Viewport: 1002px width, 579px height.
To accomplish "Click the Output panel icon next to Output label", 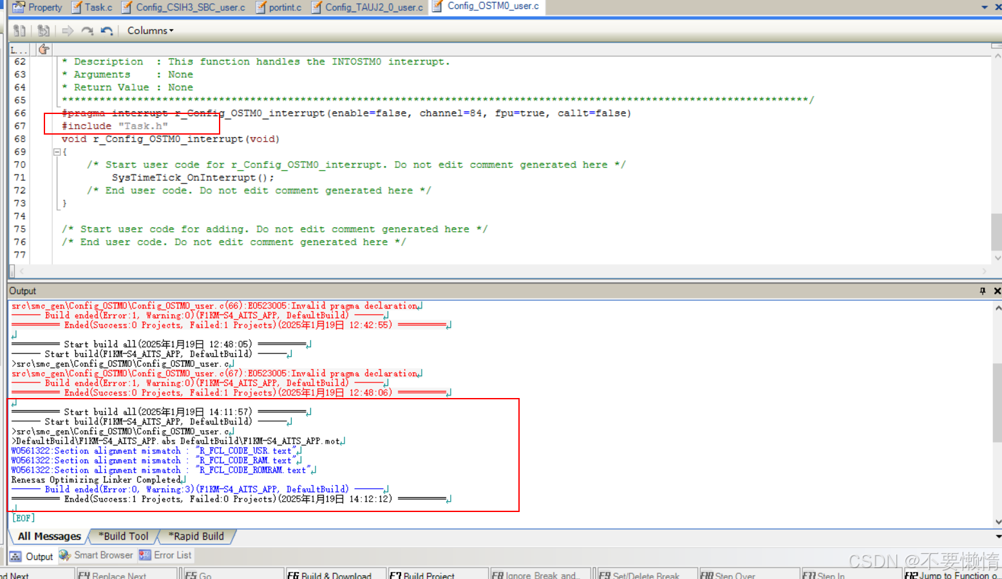I will [x=16, y=556].
